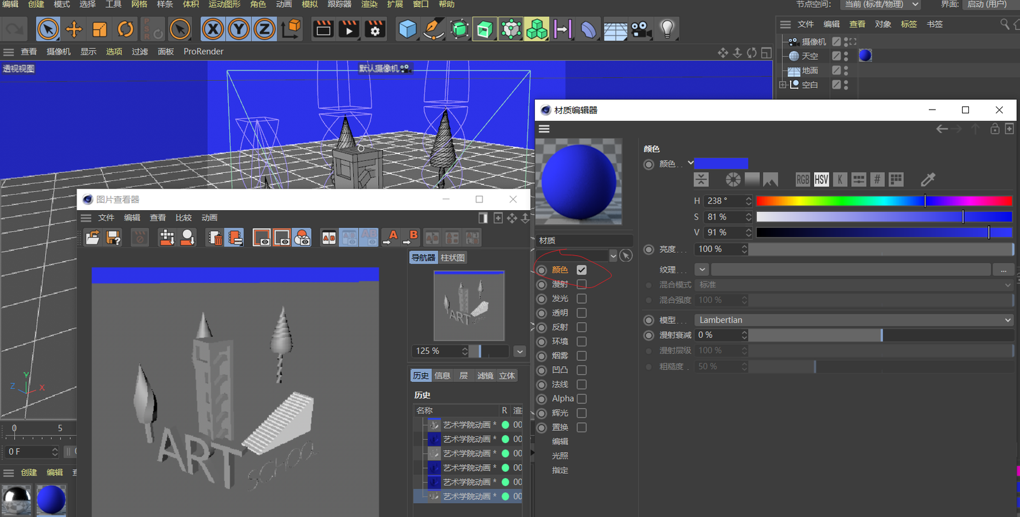Click the Cube primitive object icon
Screen dimensions: 1020x517
pos(407,29)
